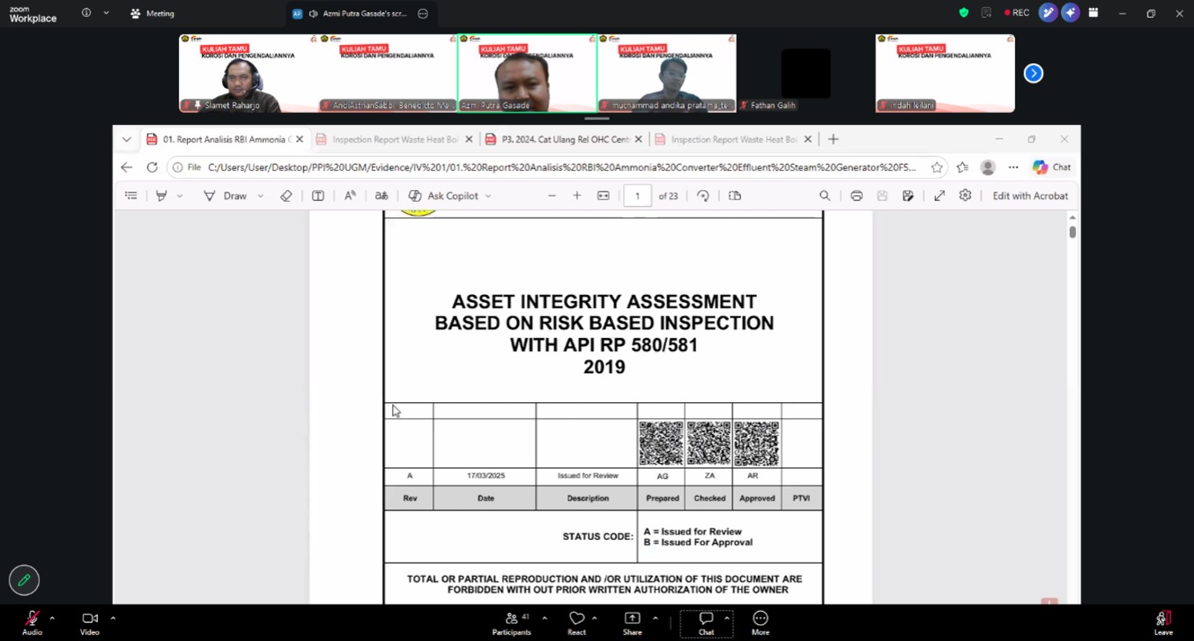This screenshot has width=1194, height=641.
Task: Unmute the Audio microphone
Action: click(x=32, y=623)
